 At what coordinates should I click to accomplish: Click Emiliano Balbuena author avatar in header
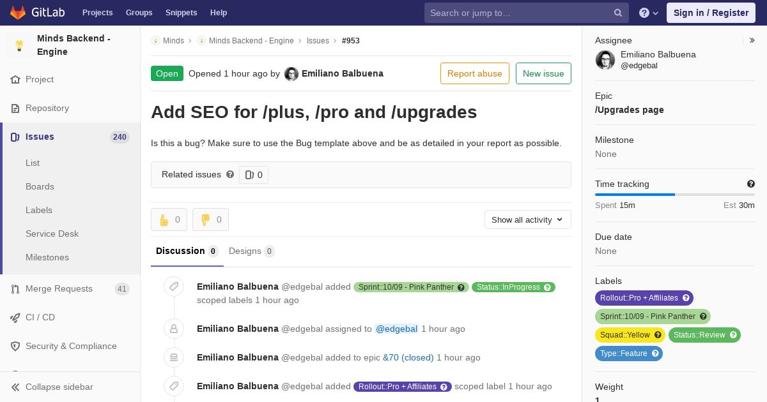291,74
